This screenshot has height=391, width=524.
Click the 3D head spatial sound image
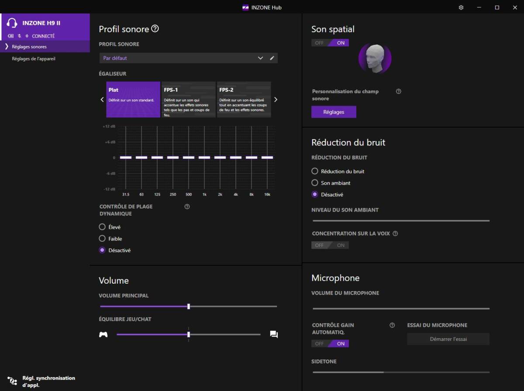pyautogui.click(x=375, y=58)
